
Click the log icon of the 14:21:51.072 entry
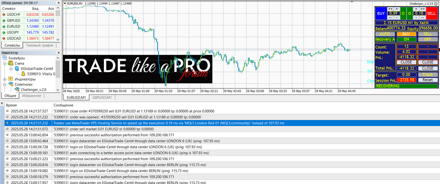(8, 129)
